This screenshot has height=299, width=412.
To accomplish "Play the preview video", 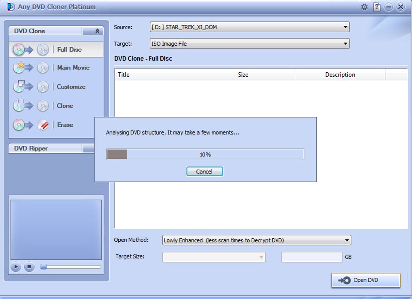I will point(16,267).
